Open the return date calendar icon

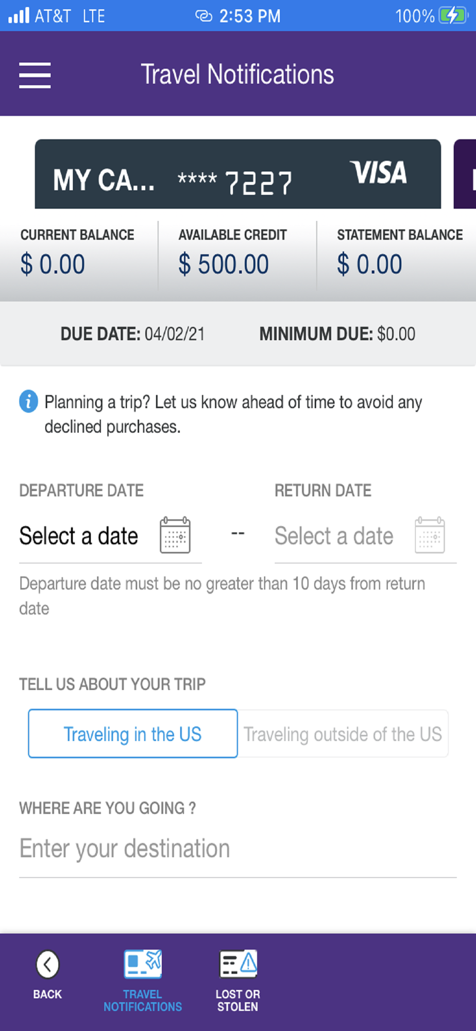tap(430, 535)
